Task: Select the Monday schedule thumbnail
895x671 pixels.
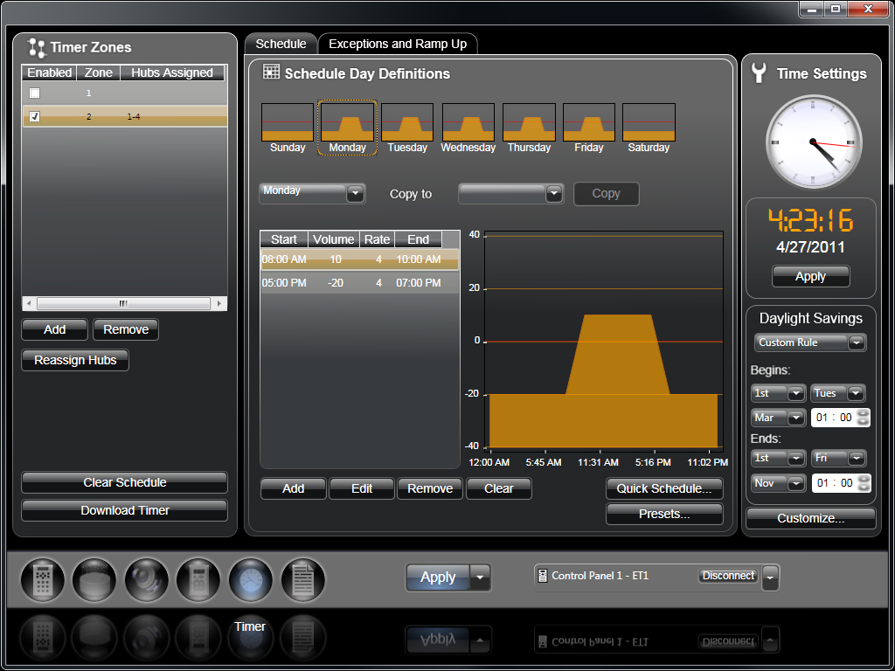Action: coord(348,129)
